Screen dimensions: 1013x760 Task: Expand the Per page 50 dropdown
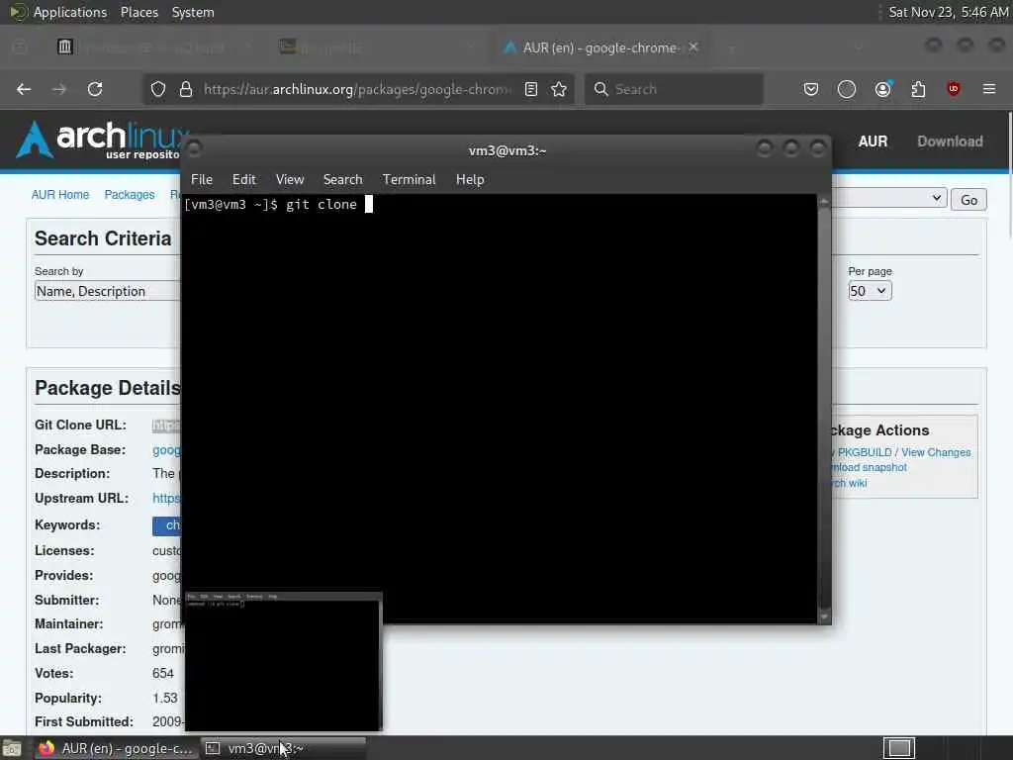pyautogui.click(x=870, y=291)
